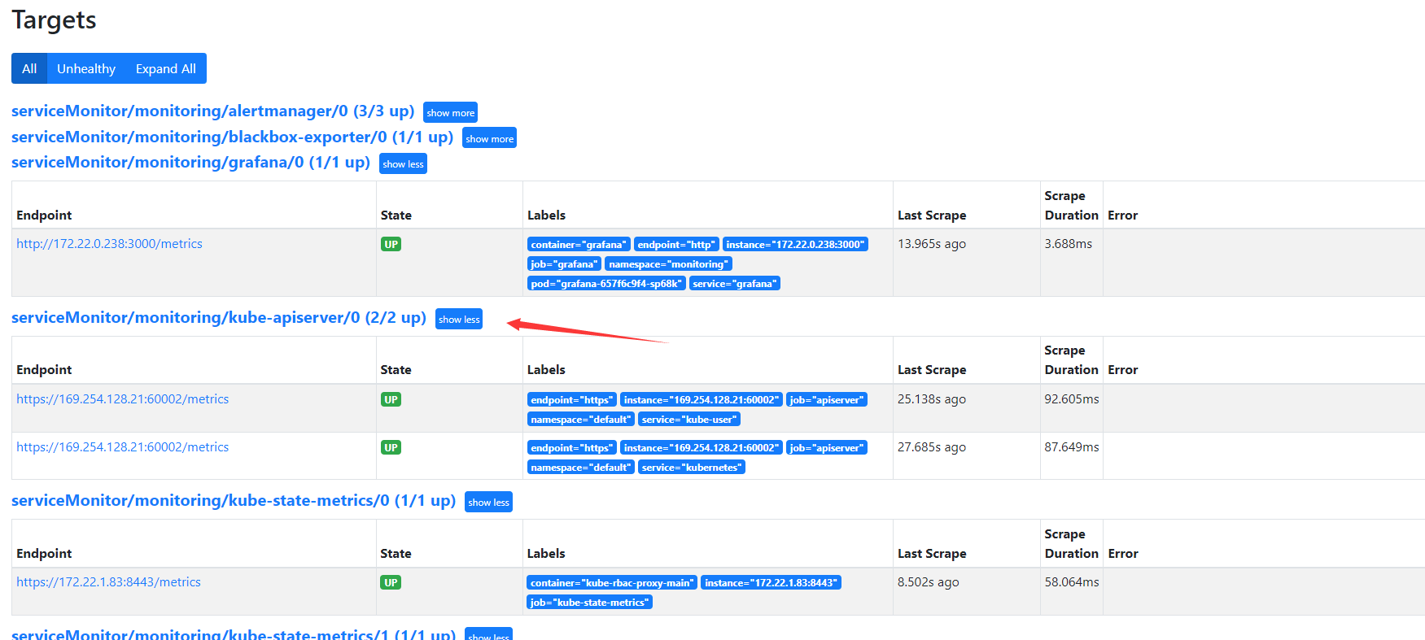Image resolution: width=1425 pixels, height=640 pixels.
Task: Click the container="grafana" label
Action: tap(579, 245)
